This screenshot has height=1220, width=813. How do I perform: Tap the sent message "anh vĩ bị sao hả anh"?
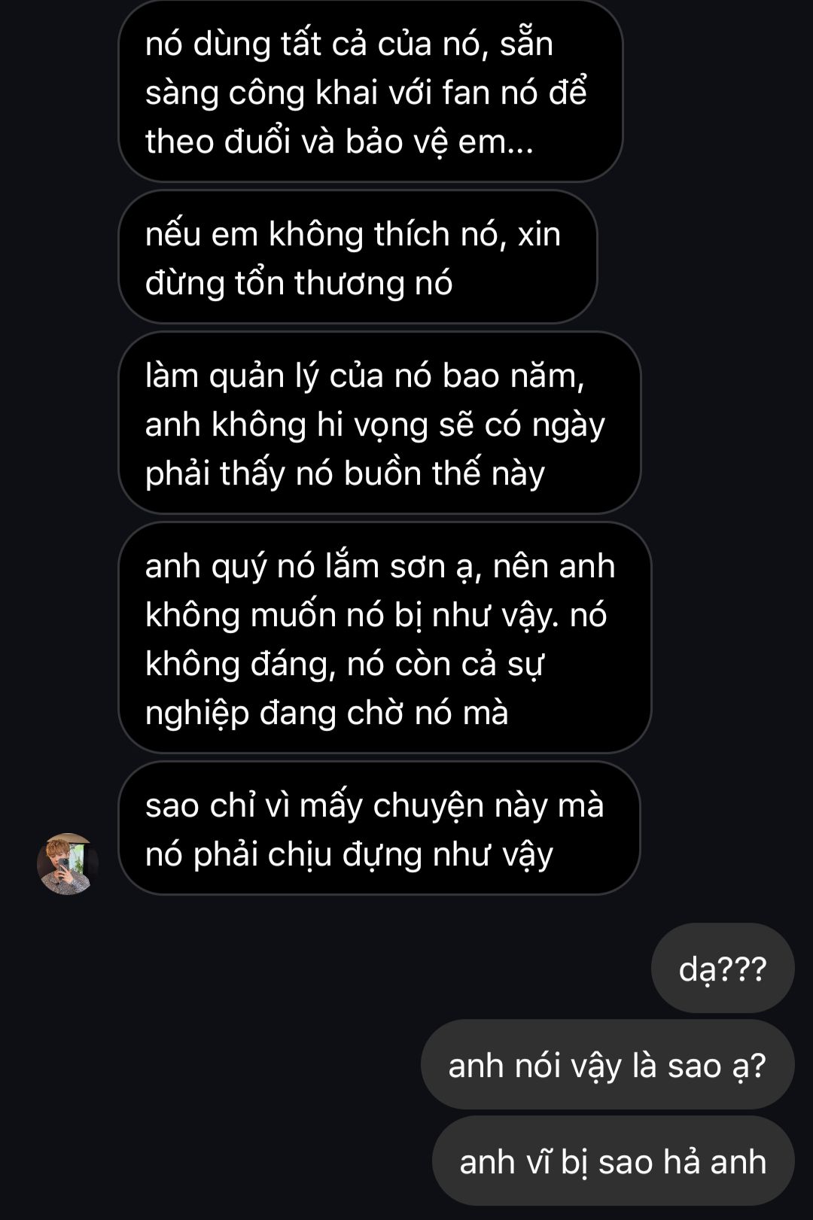(614, 1161)
